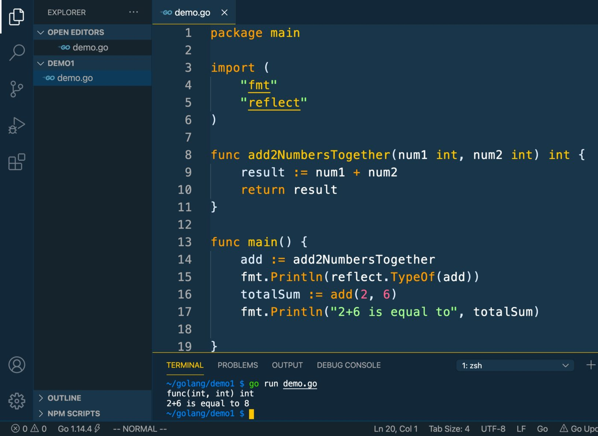598x436 pixels.
Task: Click UTF-8 encoding in status bar
Action: click(493, 428)
